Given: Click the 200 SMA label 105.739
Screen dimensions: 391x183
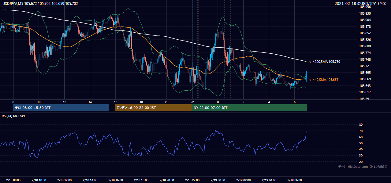Looking at the screenshot, I should (325, 62).
